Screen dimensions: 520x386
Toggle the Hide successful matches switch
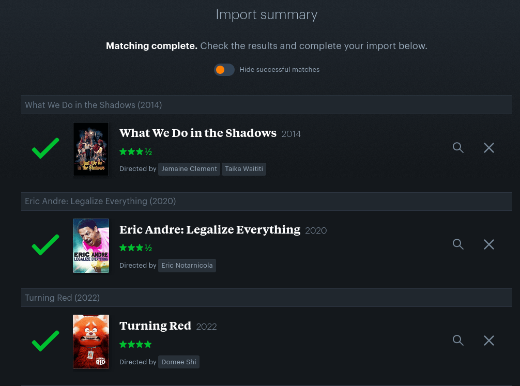tap(224, 70)
